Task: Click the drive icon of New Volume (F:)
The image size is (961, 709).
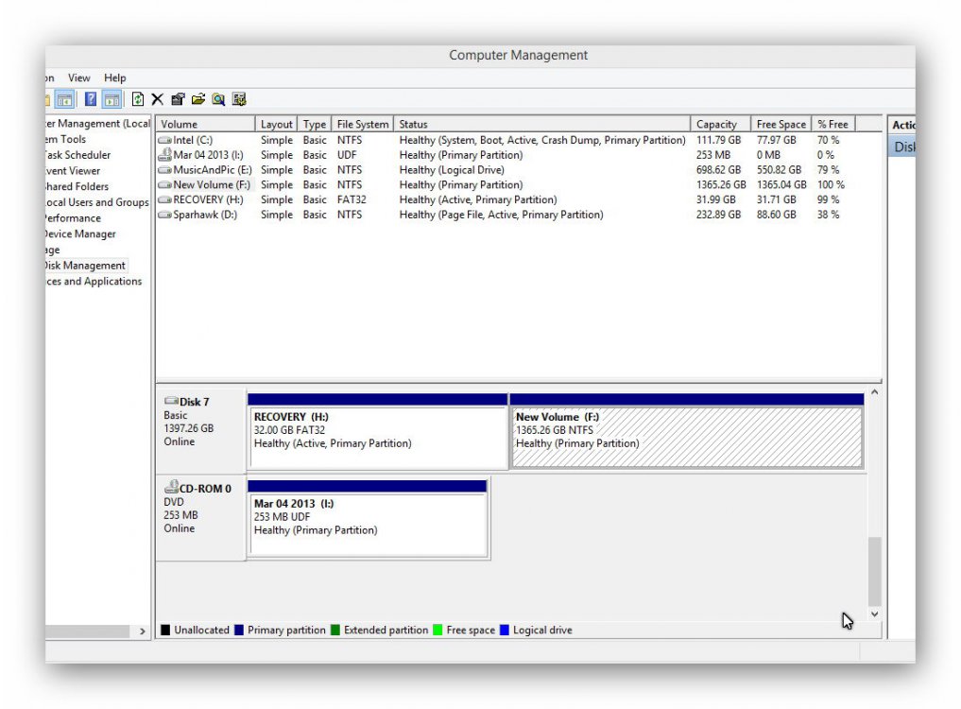Action: coord(164,184)
